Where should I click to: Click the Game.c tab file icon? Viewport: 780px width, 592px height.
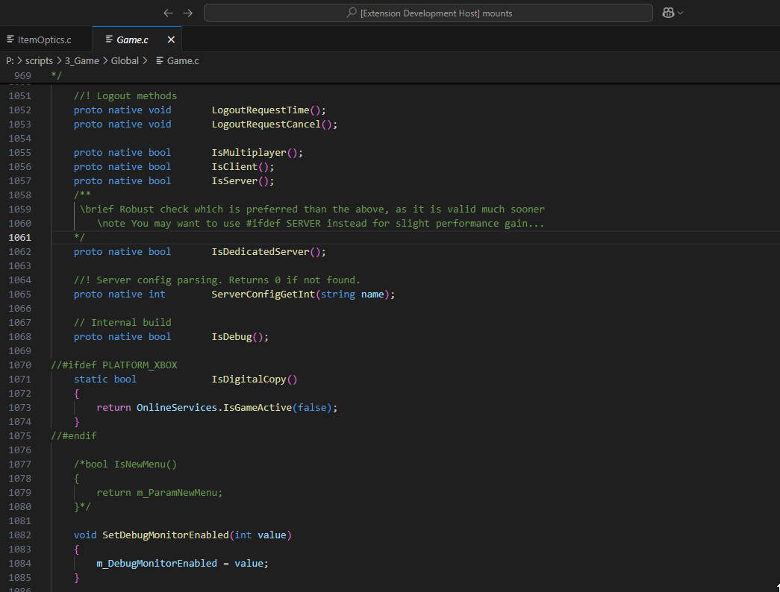click(x=109, y=40)
